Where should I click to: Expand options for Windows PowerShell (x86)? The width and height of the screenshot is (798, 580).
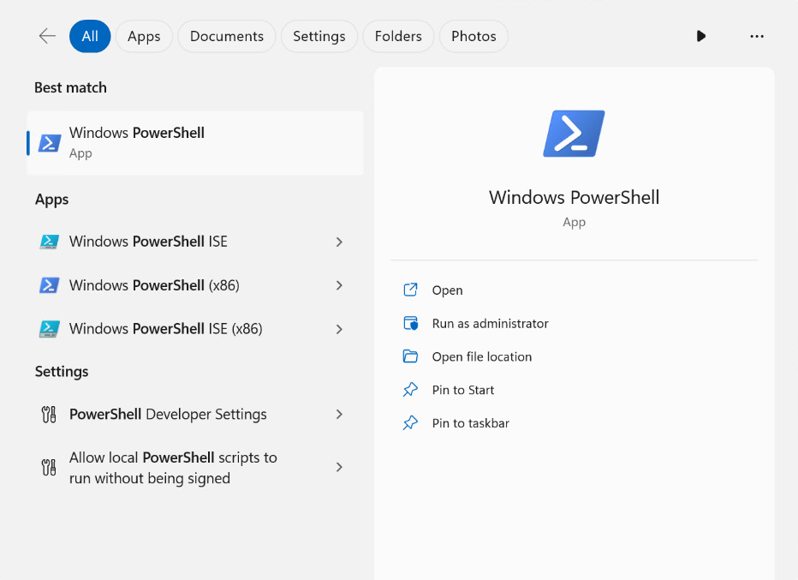(339, 285)
